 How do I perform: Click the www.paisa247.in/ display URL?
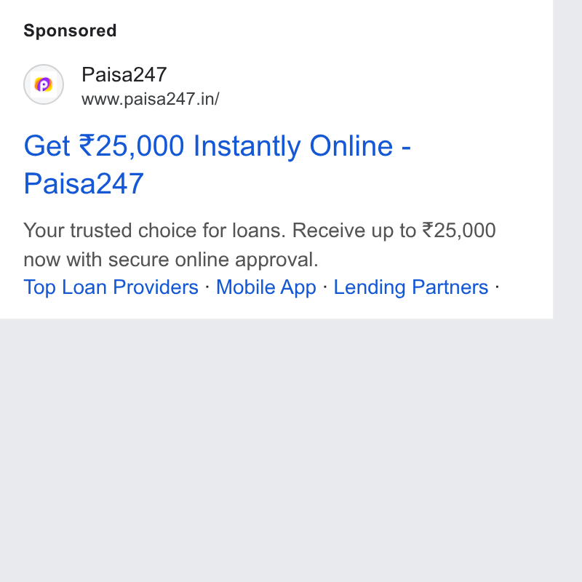(151, 99)
